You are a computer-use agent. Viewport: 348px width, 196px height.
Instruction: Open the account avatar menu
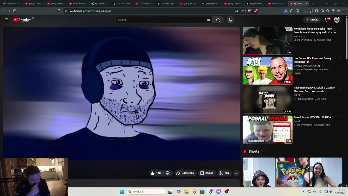point(337,20)
